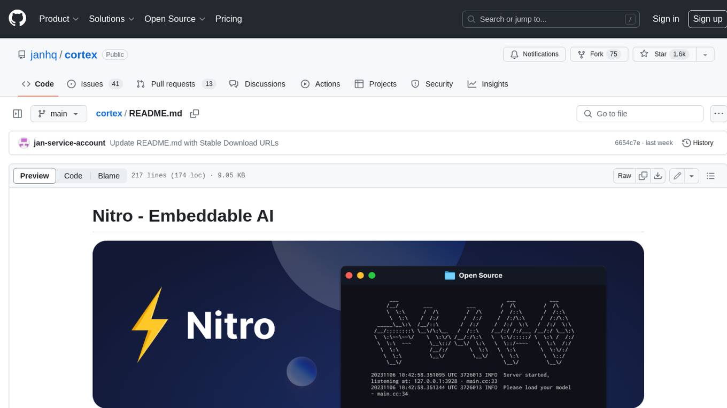Expand the Solutions menu
Image resolution: width=727 pixels, height=408 pixels.
coord(111,19)
